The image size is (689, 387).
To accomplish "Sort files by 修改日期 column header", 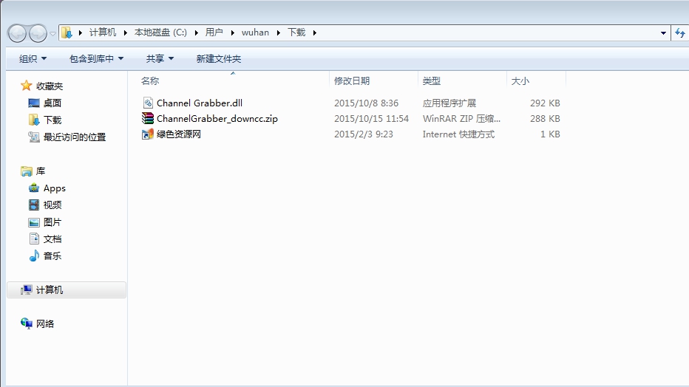I will tap(352, 81).
